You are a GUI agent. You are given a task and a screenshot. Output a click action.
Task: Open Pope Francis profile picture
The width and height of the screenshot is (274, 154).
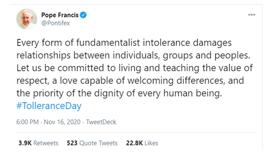(26, 19)
